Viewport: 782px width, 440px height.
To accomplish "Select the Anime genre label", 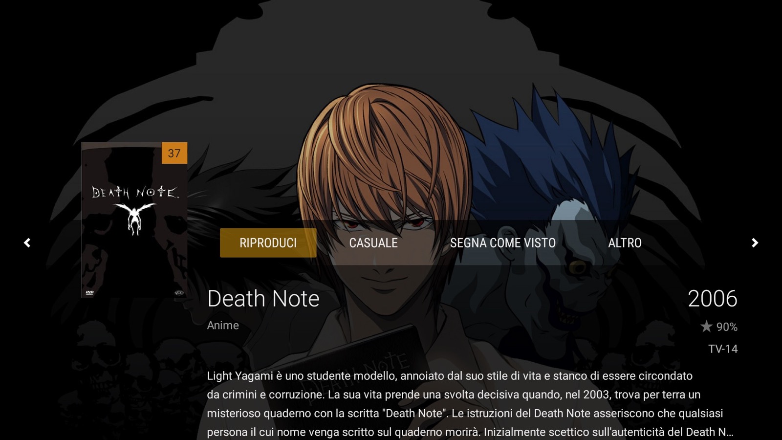I will click(x=223, y=326).
